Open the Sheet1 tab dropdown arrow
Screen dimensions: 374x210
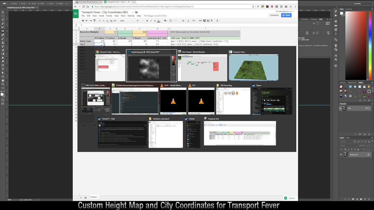coord(98,197)
